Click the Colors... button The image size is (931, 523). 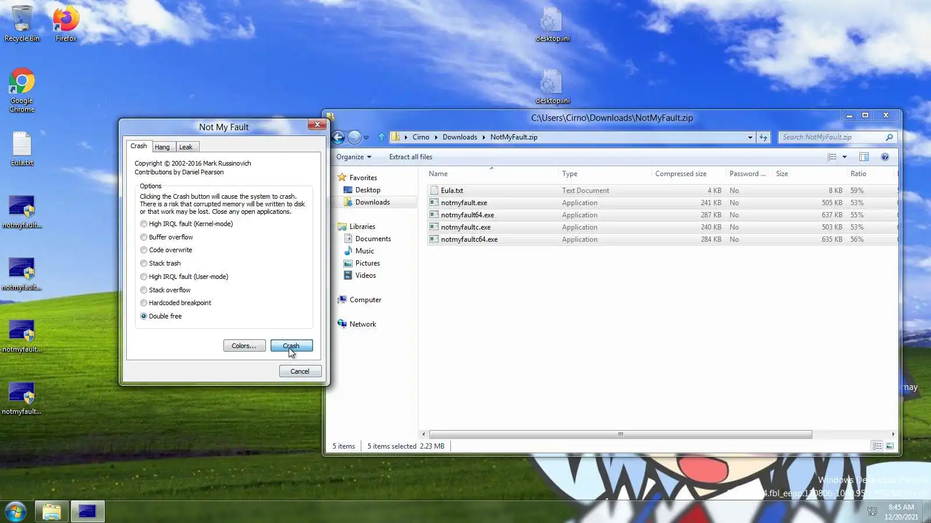coord(244,346)
